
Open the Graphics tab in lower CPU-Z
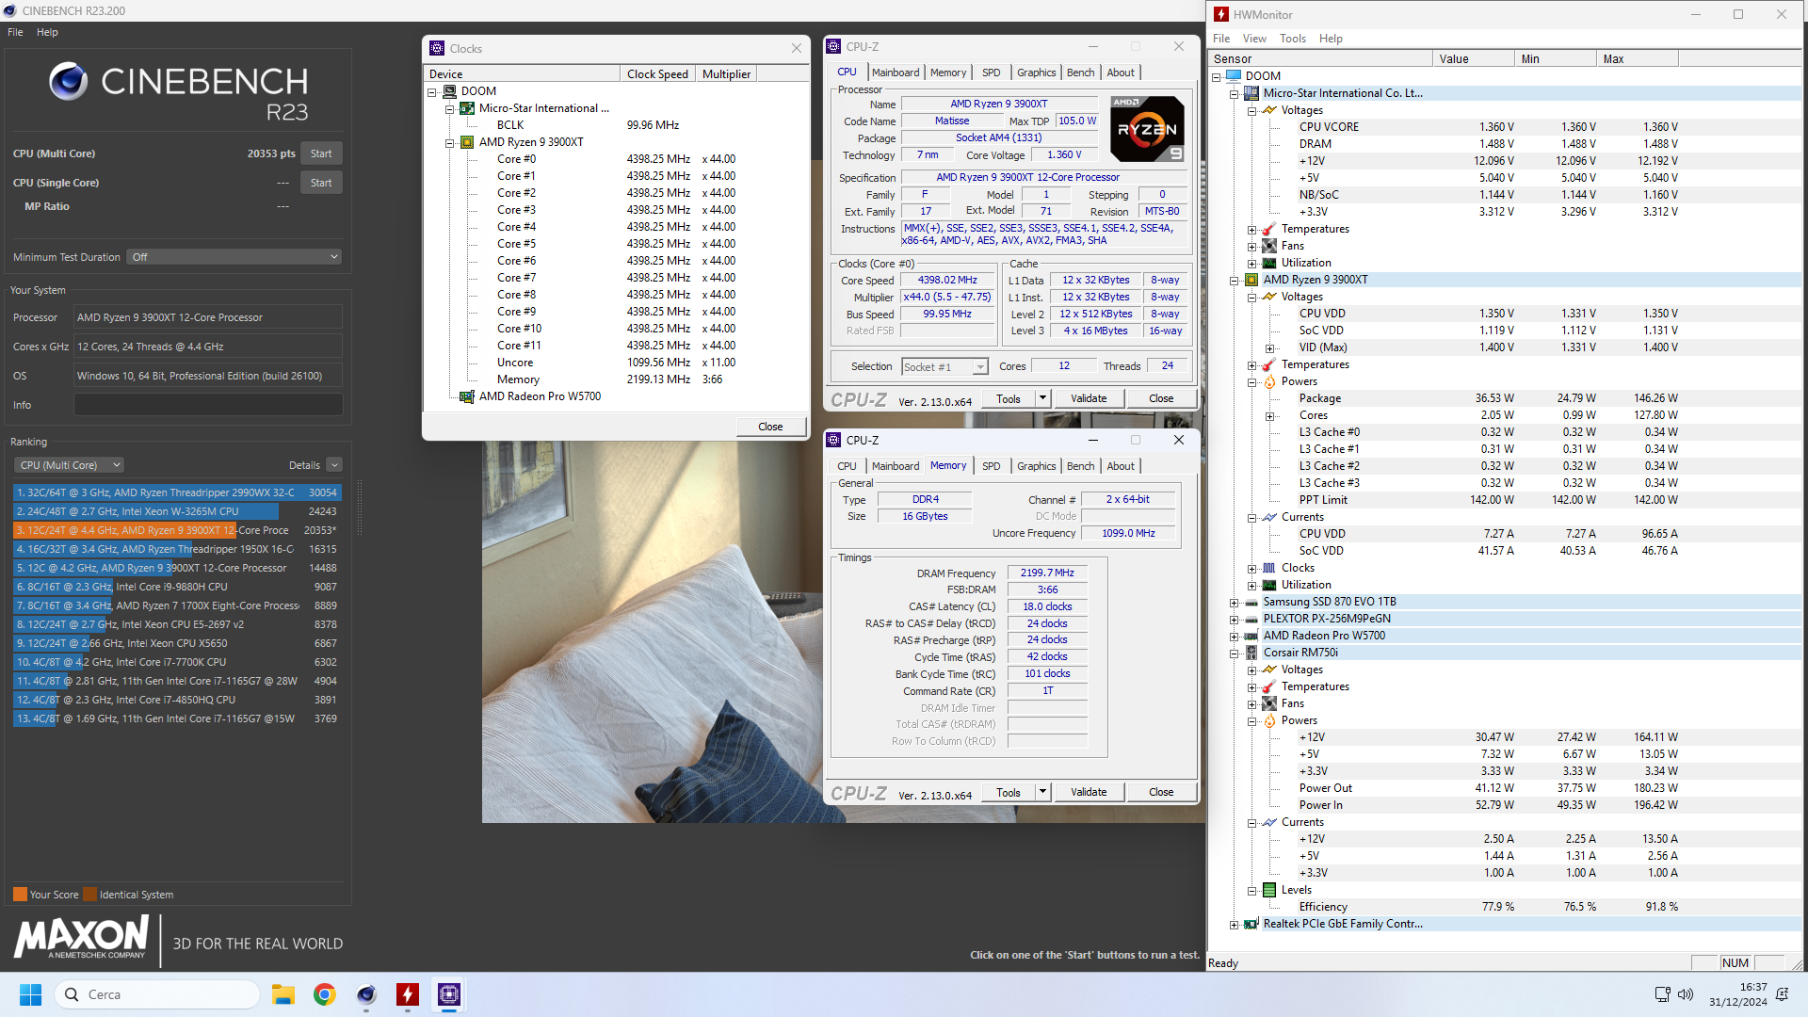[1036, 466]
